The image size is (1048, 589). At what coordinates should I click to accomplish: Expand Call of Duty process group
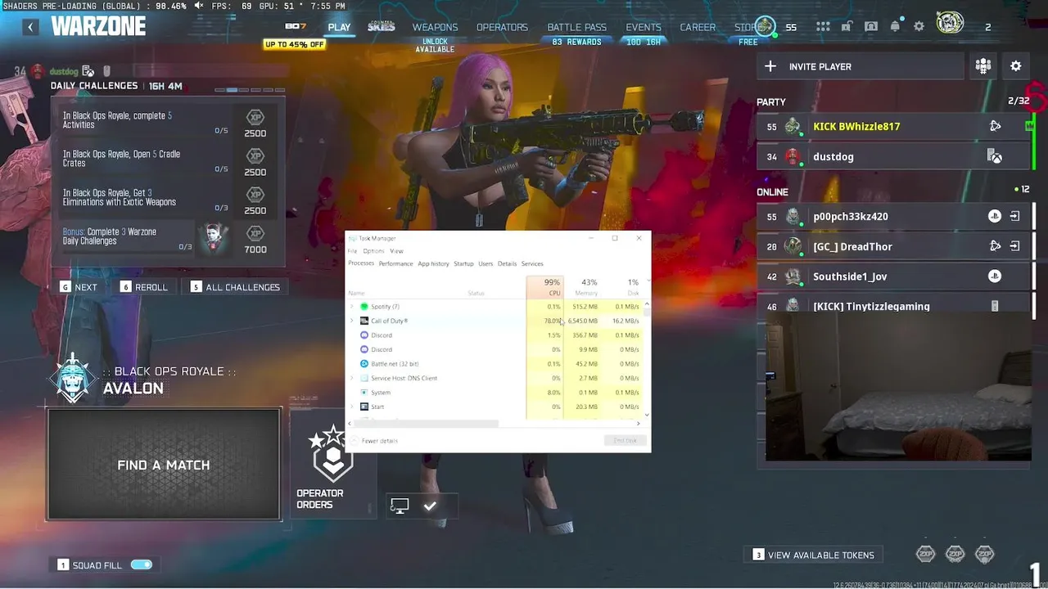point(352,321)
